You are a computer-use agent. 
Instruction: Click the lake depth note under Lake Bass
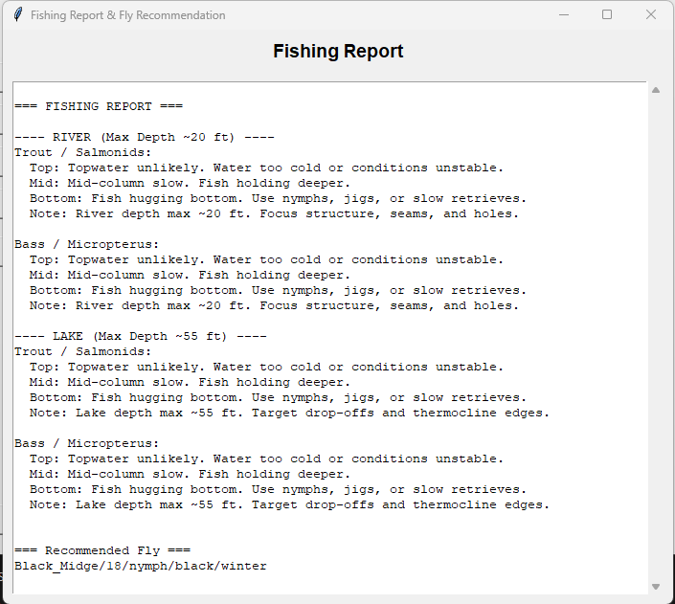[289, 504]
